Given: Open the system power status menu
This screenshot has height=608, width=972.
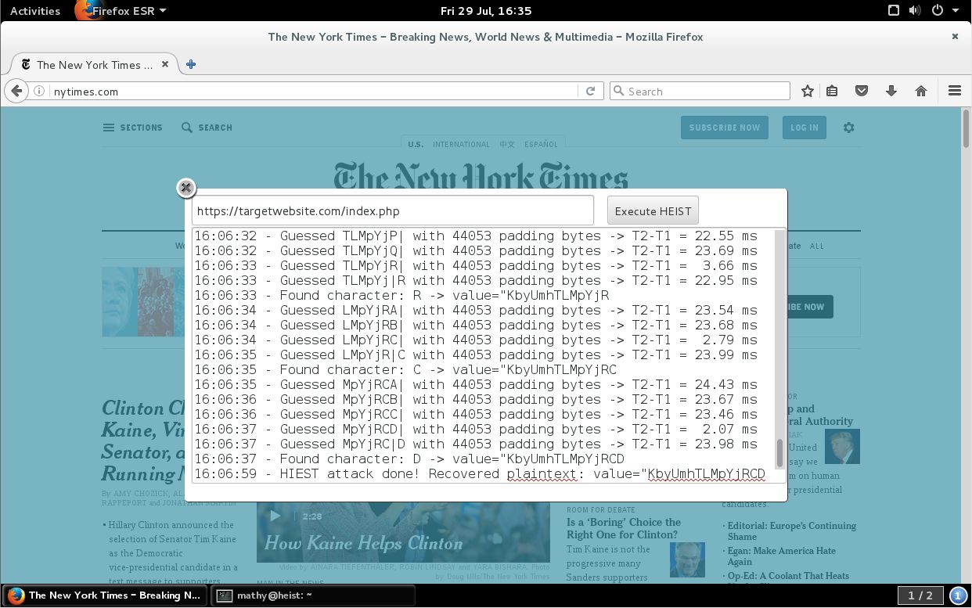Looking at the screenshot, I should (x=943, y=11).
